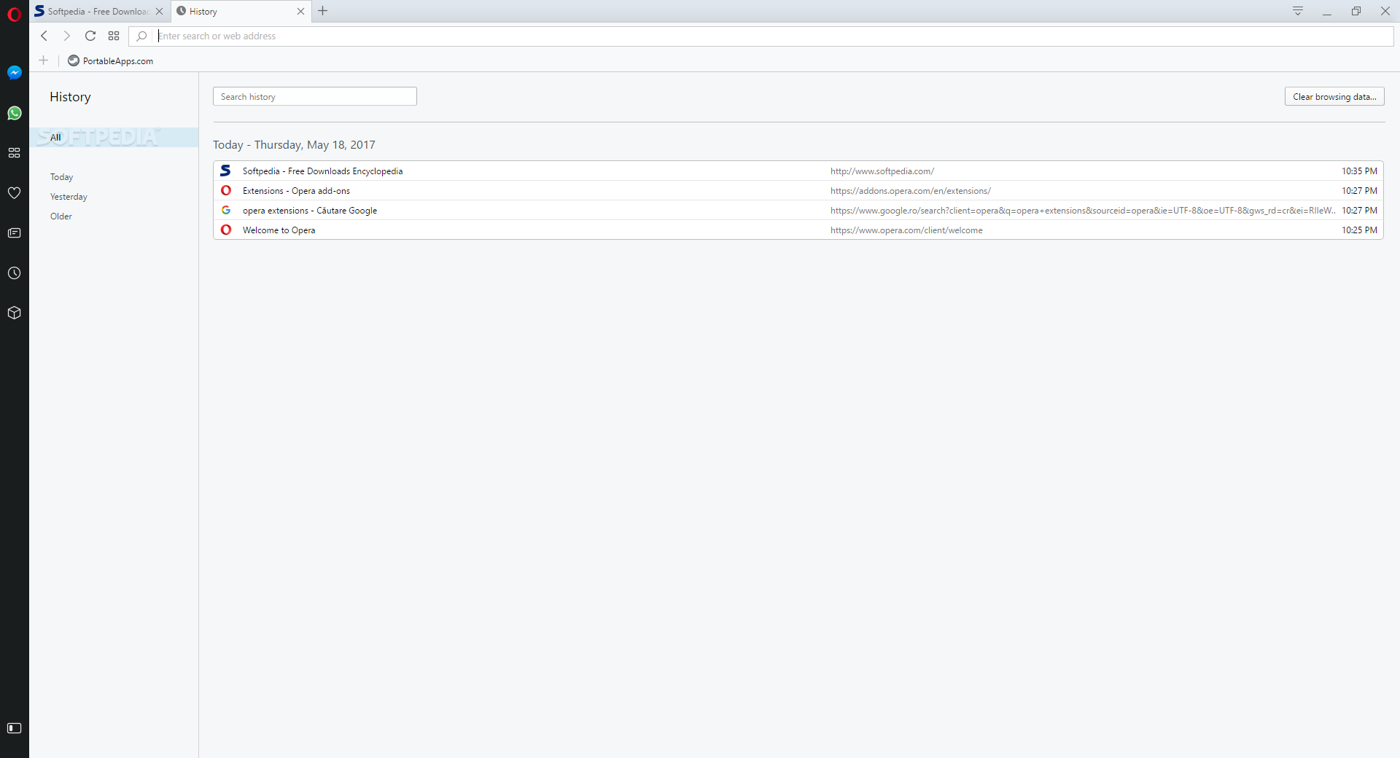
Task: Open WhatsApp in the sidebar
Action: [14, 113]
